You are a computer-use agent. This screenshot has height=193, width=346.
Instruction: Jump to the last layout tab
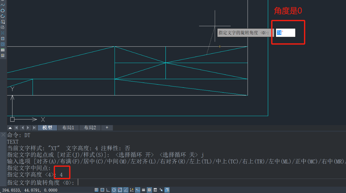(x=34, y=128)
